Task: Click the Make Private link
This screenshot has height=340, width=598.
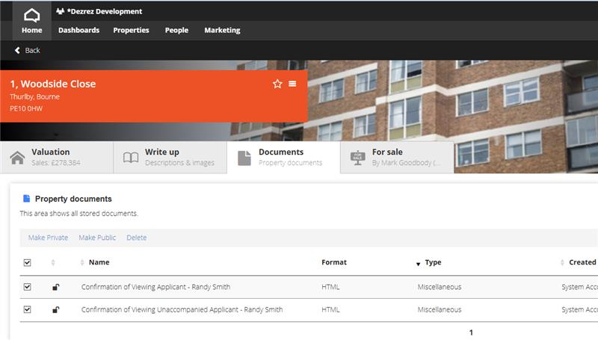Action: coord(48,238)
